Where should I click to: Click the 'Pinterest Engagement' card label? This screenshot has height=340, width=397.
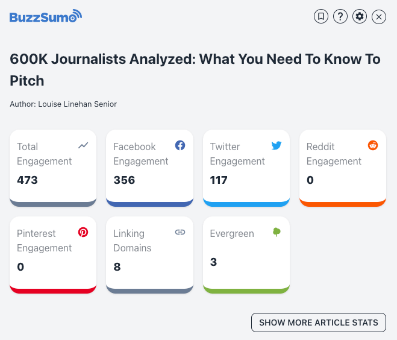coord(45,241)
